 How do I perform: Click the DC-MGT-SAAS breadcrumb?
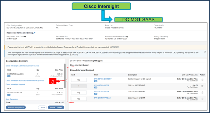[x=76, y=61]
